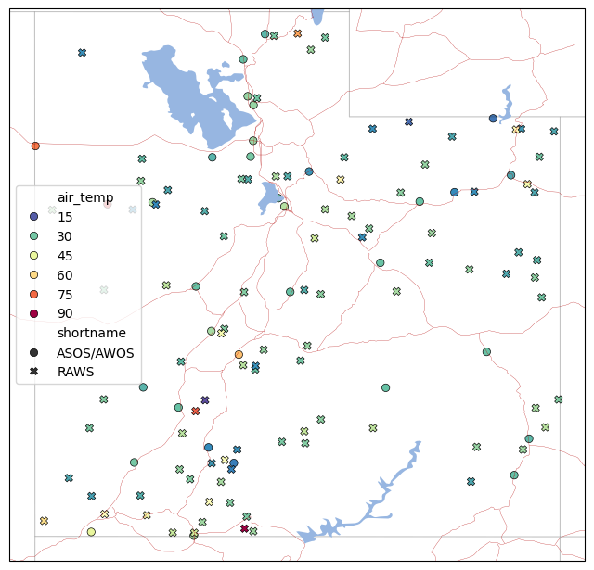Screen dimensions: 594x570
Task: Select the red-orange 75 legend swatch
Action: coord(33,294)
